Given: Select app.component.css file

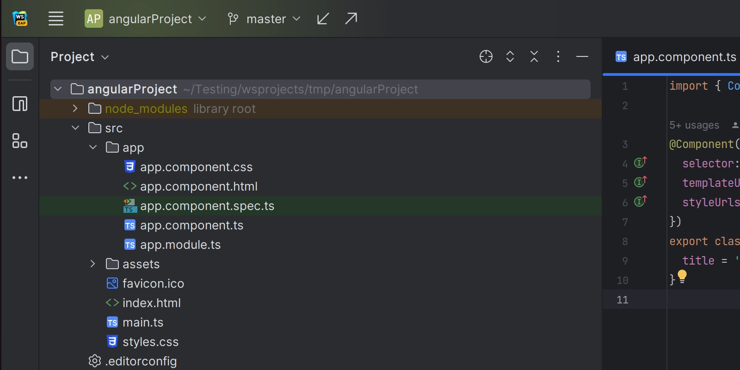Looking at the screenshot, I should tap(321, 167).
